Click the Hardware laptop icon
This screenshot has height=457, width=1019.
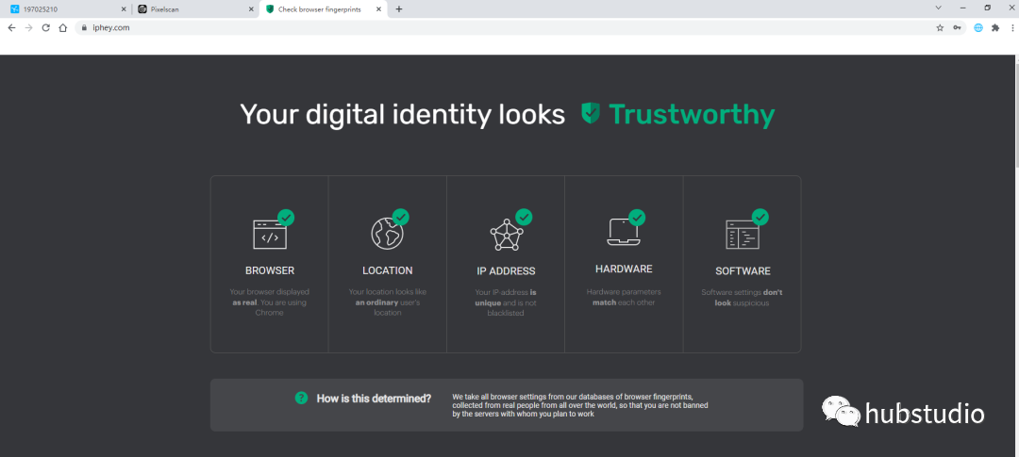pyautogui.click(x=623, y=232)
